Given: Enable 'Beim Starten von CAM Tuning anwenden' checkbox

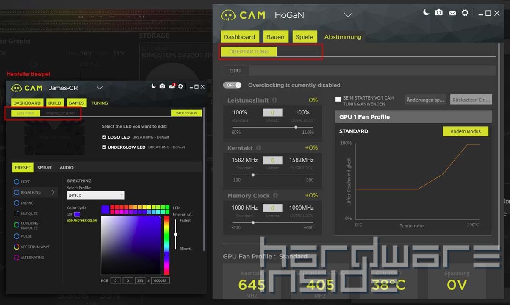Looking at the screenshot, I should click(338, 99).
